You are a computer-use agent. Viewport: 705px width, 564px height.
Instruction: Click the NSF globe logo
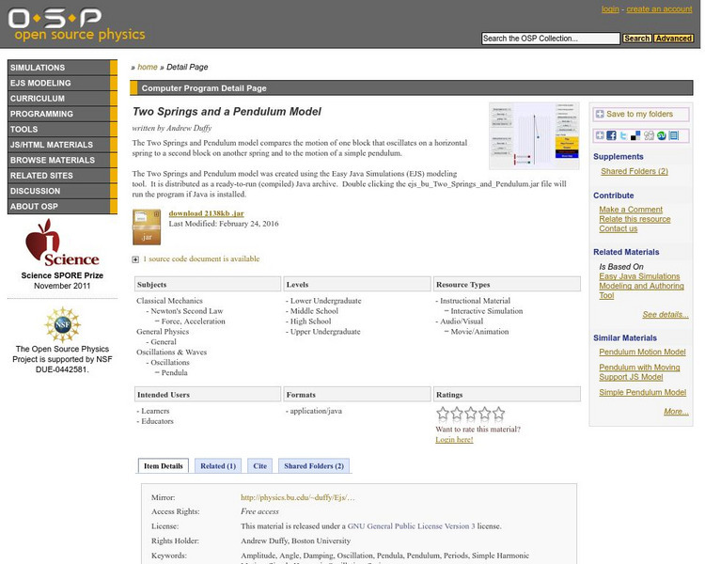tap(62, 324)
